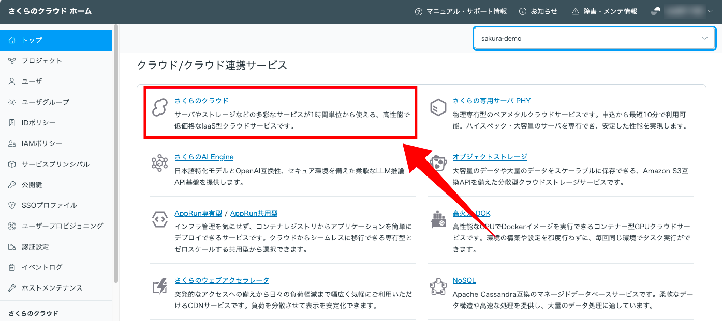Click the Sakura Cloud service icon
Image resolution: width=722 pixels, height=321 pixels.
pos(159,108)
